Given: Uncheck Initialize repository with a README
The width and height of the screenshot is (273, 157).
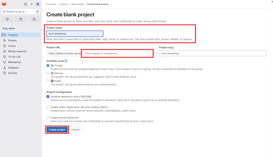Looking at the screenshot, I should pos(48,97).
